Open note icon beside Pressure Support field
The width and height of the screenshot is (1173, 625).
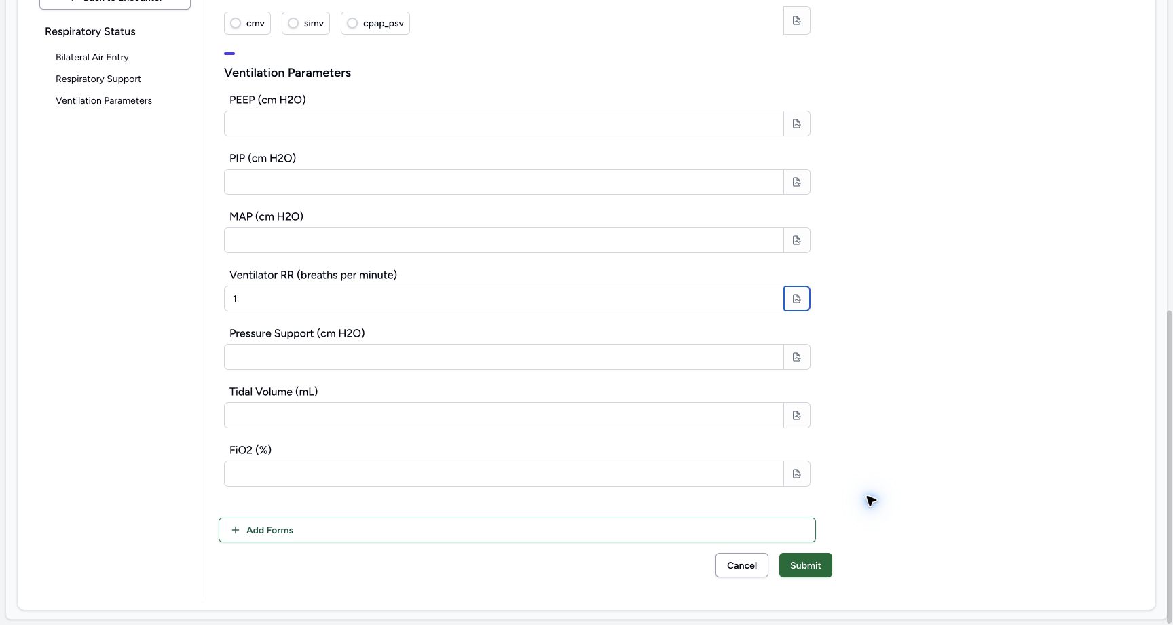coord(797,357)
